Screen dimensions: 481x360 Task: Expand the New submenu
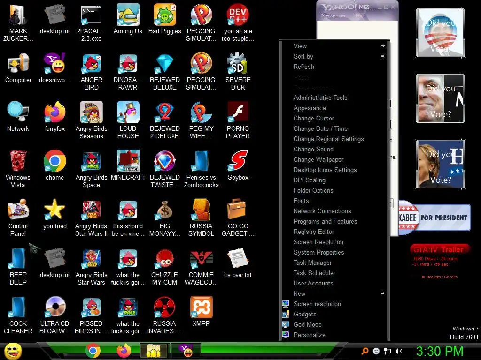(x=334, y=293)
